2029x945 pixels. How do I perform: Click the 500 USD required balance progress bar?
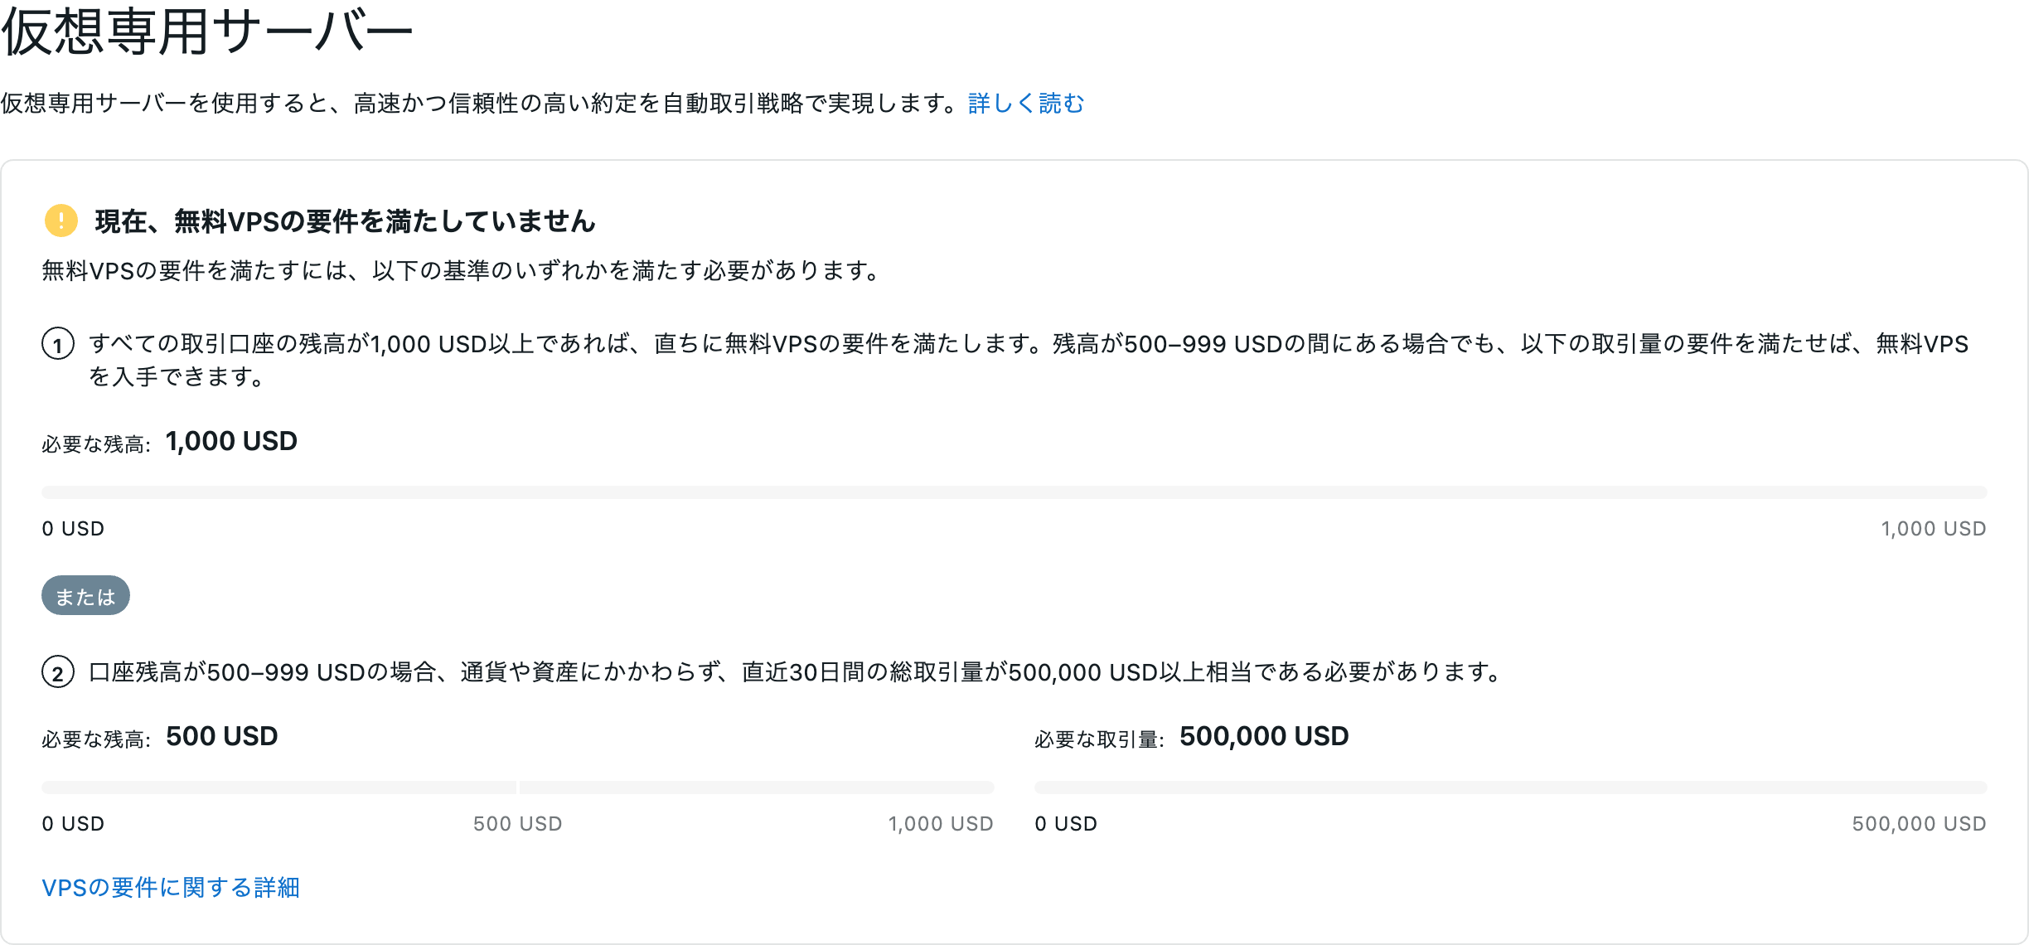pos(517,787)
